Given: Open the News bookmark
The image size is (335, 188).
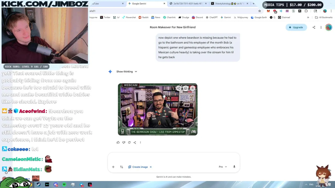Looking at the screenshot, I should pos(155,17).
